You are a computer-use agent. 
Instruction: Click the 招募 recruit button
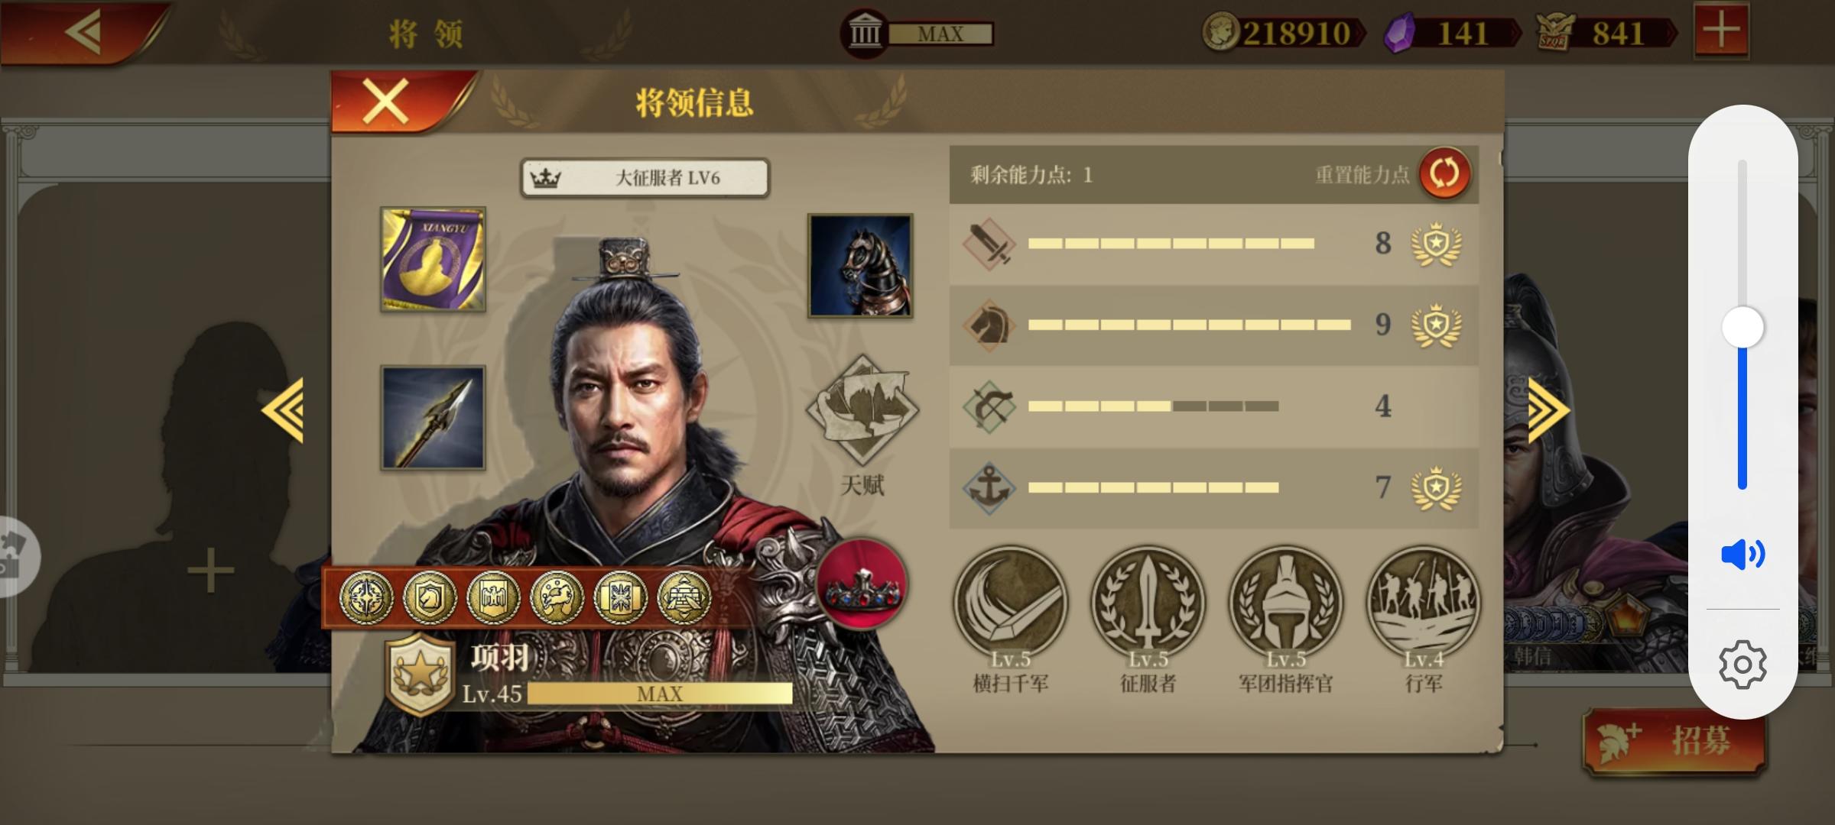1674,740
